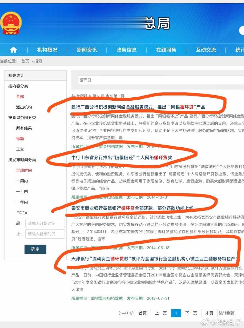Choose 自定义 time range option
Screen dimensions: 244x328
coord(22,212)
